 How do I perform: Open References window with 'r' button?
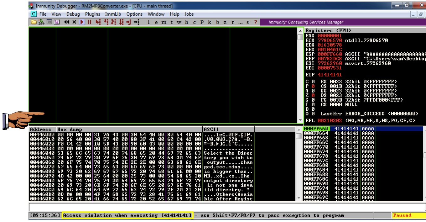pos(232,22)
